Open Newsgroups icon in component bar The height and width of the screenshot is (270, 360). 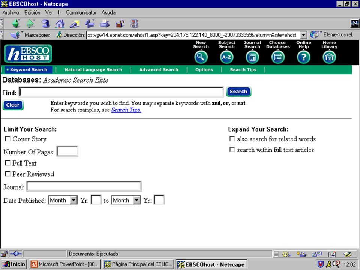[x=317, y=254]
